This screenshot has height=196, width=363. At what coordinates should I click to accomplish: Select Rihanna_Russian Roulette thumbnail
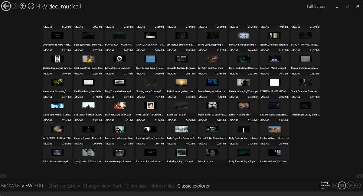click(x=274, y=106)
